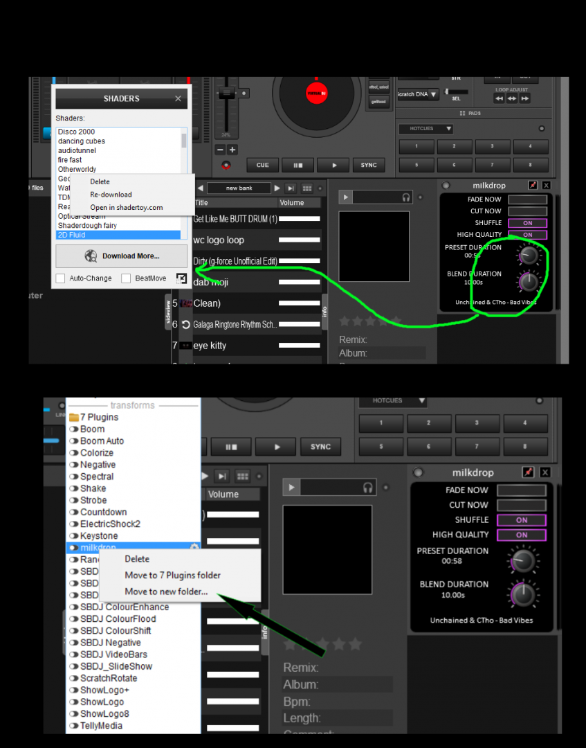
Task: Click the SYNC button next to the CUE controls
Action: (369, 165)
